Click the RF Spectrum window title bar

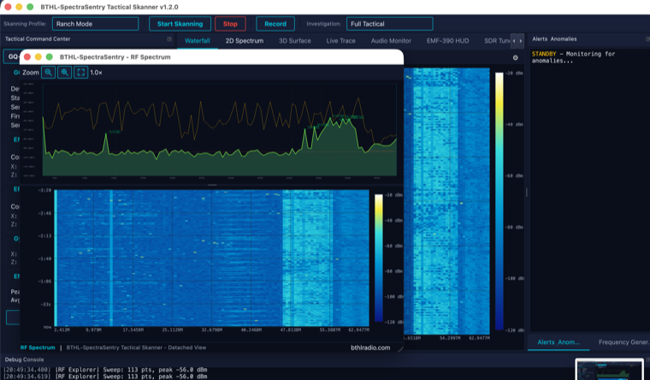(x=211, y=56)
